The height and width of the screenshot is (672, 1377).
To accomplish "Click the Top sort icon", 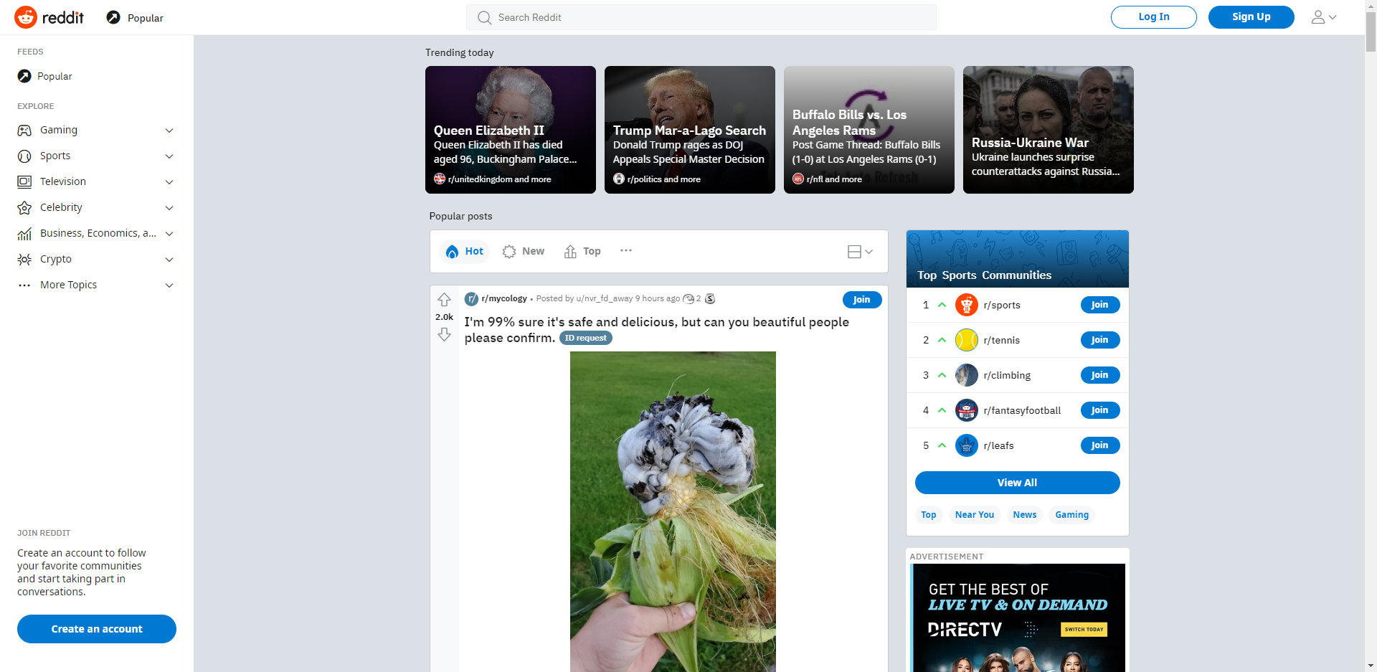I will click(x=570, y=252).
